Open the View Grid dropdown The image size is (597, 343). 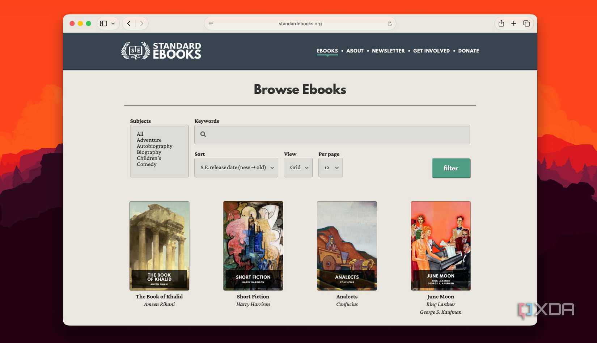[298, 168]
